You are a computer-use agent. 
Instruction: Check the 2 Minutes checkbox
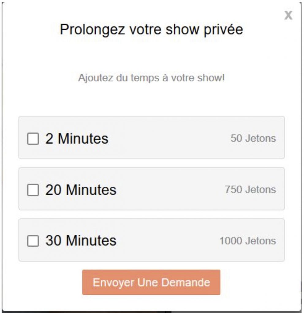coord(33,139)
